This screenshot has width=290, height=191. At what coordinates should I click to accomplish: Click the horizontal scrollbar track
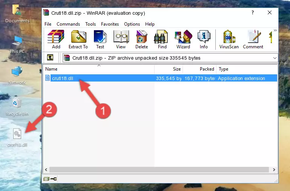(159, 170)
